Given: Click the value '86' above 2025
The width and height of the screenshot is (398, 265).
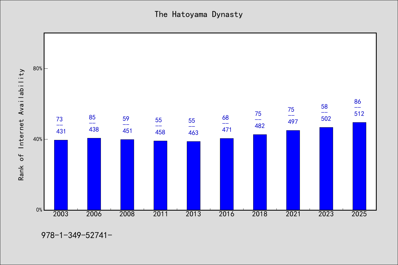Looking at the screenshot, I should (358, 102).
